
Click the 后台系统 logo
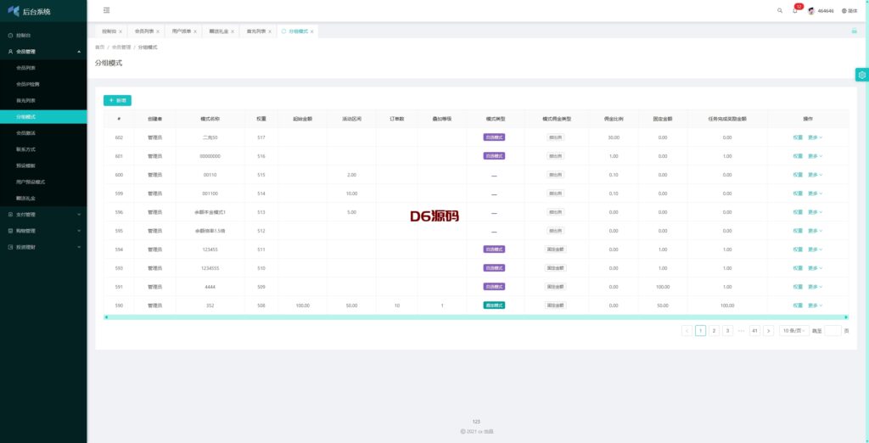(29, 11)
